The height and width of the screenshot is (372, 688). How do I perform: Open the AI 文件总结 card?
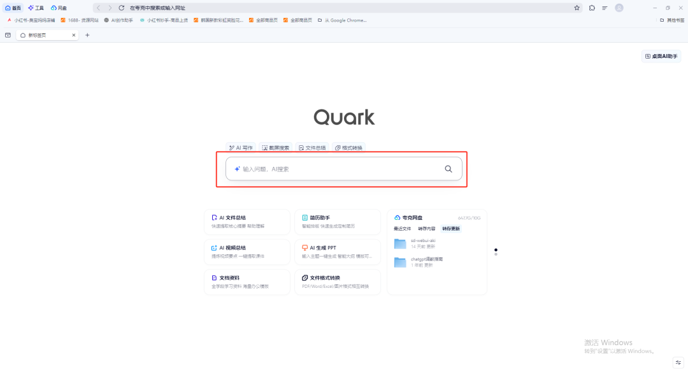247,222
